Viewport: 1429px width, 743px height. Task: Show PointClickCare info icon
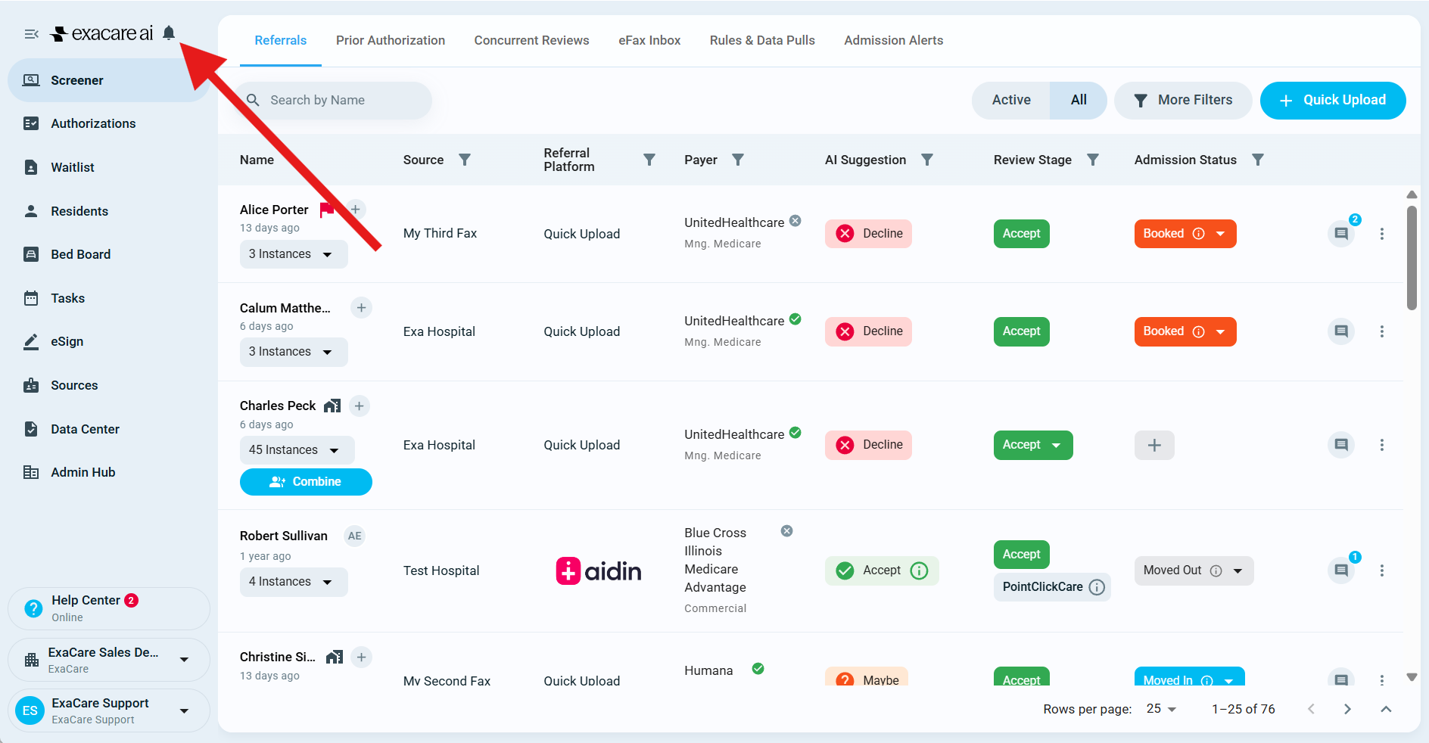coord(1097,587)
